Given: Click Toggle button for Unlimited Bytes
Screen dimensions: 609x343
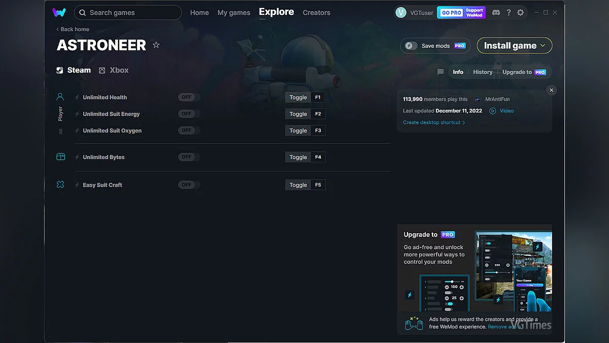Looking at the screenshot, I should (x=298, y=157).
